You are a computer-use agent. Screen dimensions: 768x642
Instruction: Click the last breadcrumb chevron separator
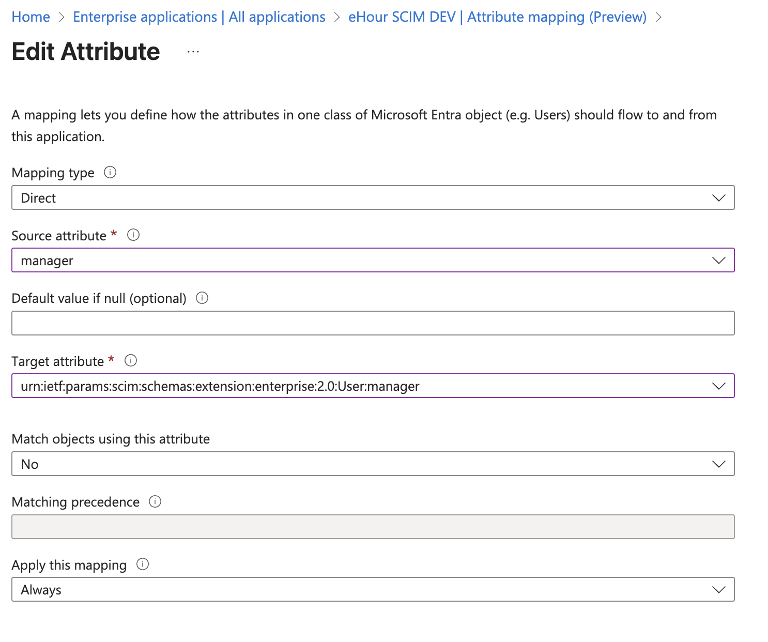658,17
